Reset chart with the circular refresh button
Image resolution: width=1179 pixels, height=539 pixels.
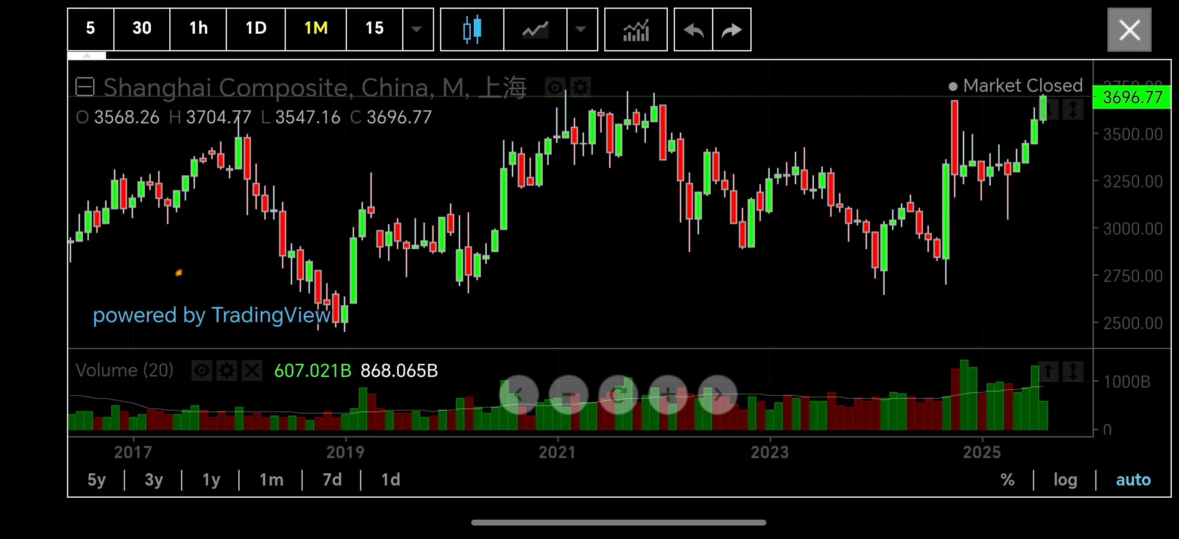point(618,394)
